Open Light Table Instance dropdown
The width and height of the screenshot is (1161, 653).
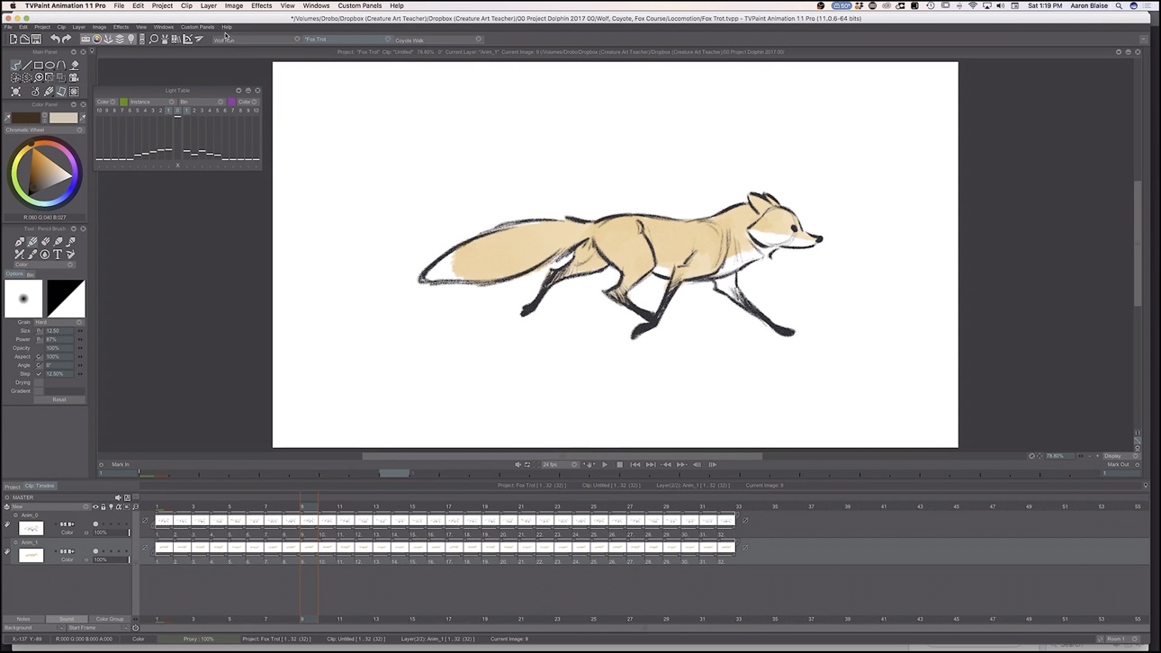152,102
